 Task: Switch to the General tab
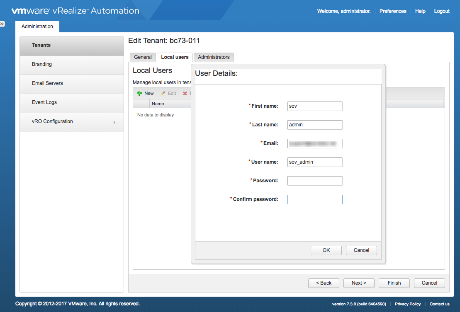pos(143,57)
